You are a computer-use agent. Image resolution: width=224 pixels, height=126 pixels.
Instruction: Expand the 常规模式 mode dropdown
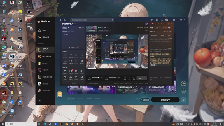point(66,28)
